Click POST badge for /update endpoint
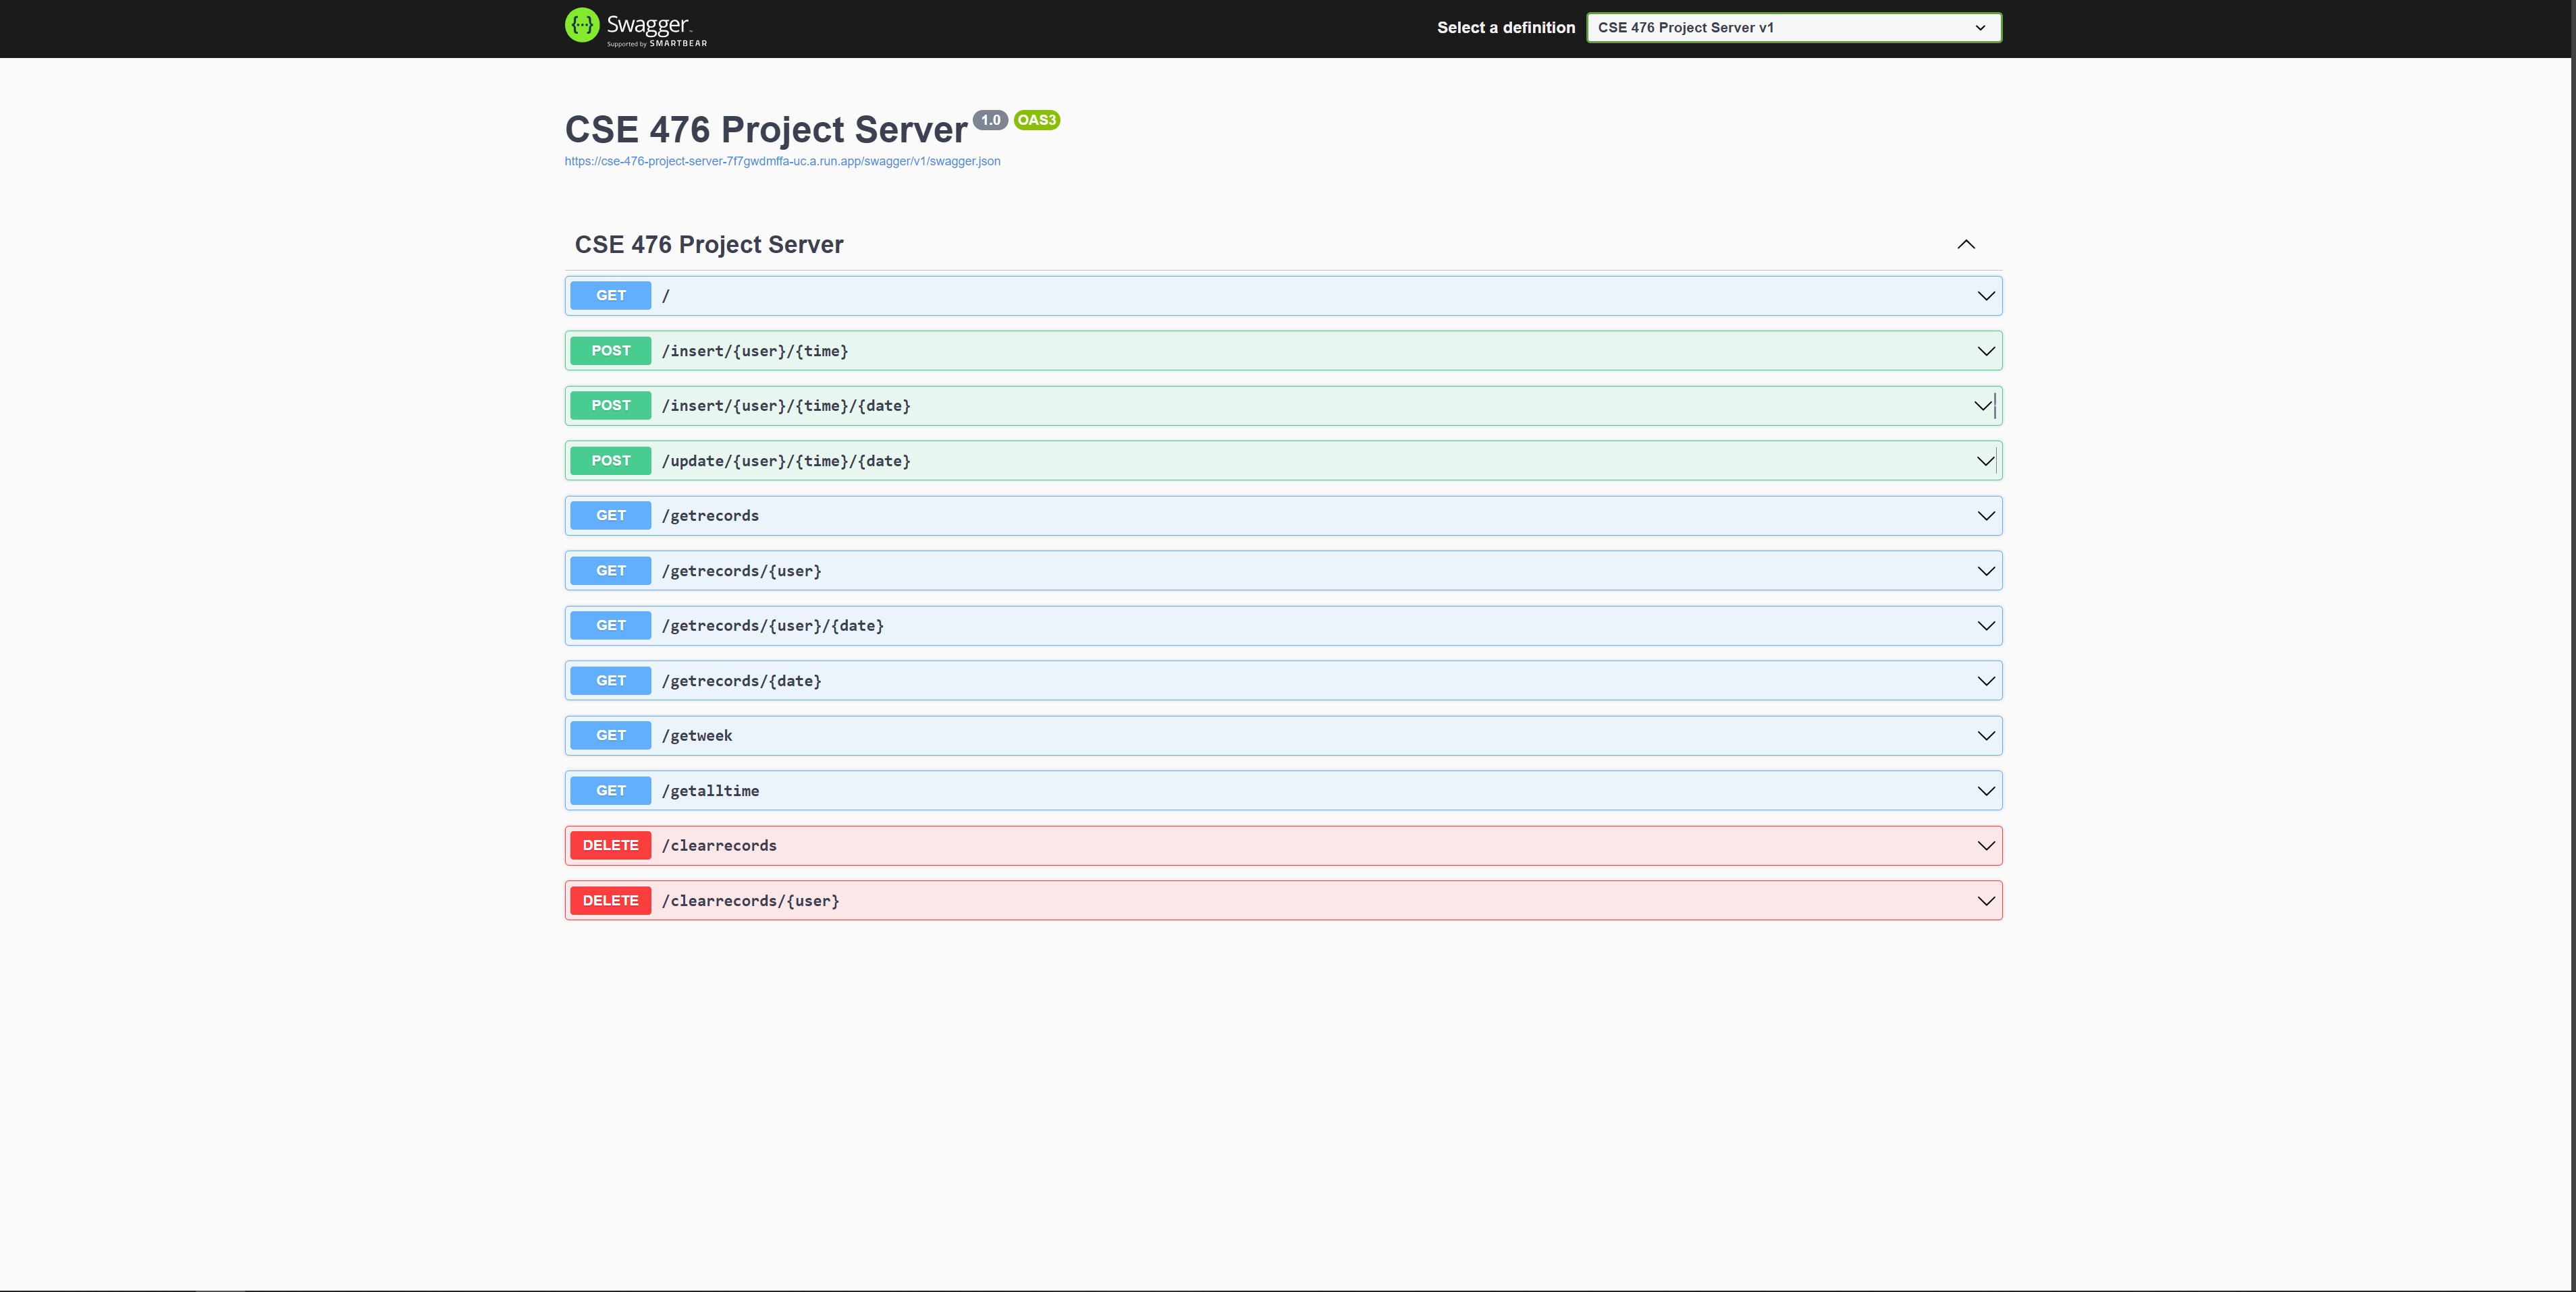 pos(610,461)
